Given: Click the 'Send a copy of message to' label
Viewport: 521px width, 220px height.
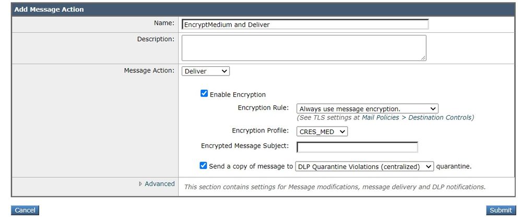Looking at the screenshot, I should (x=251, y=166).
